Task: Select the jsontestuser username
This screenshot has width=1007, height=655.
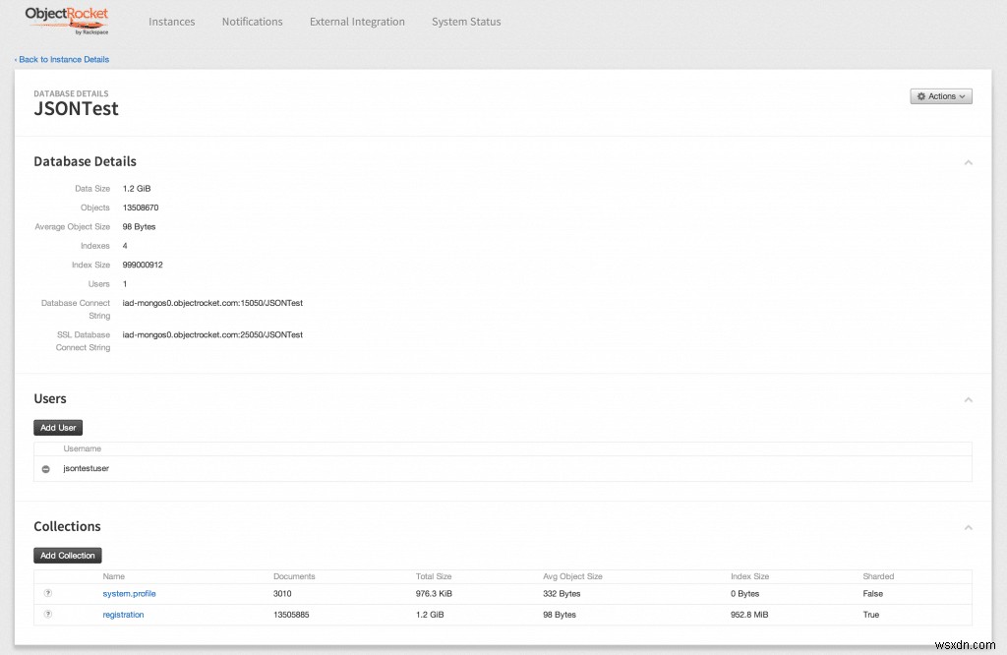Action: [x=87, y=468]
